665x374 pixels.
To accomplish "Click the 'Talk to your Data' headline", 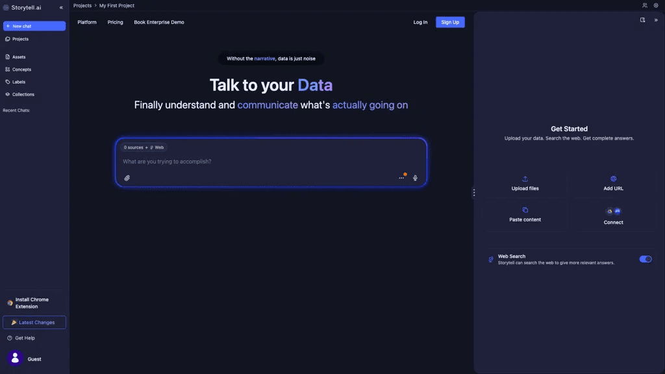I will 271,85.
